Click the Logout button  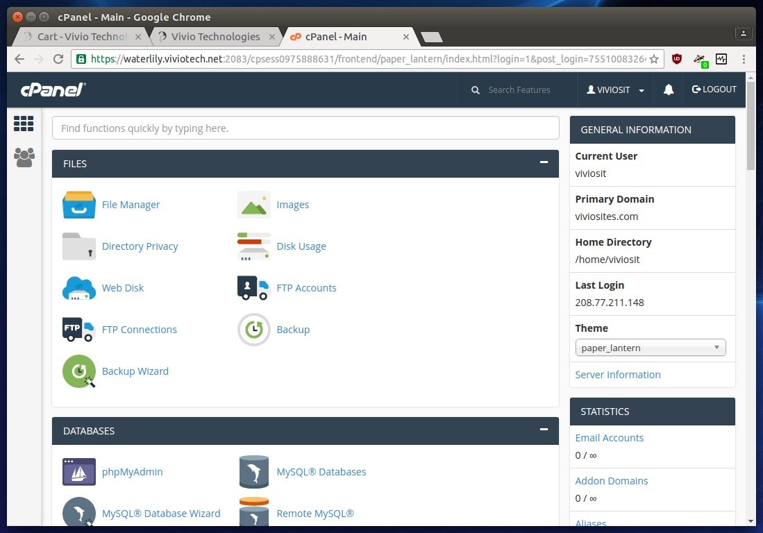coord(714,90)
